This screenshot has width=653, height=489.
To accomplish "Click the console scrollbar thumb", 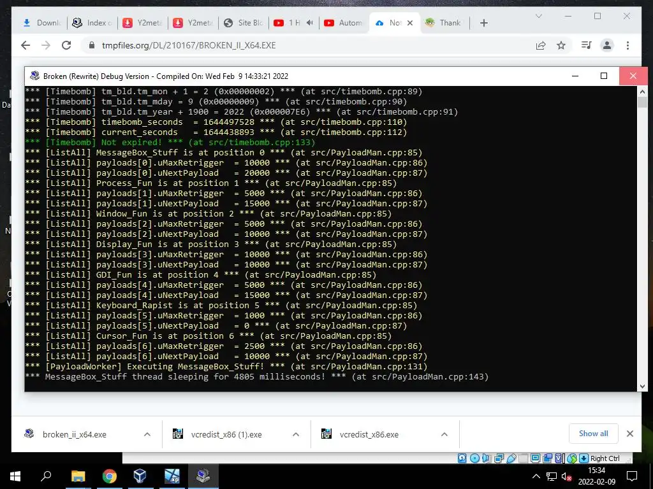I will 642,103.
